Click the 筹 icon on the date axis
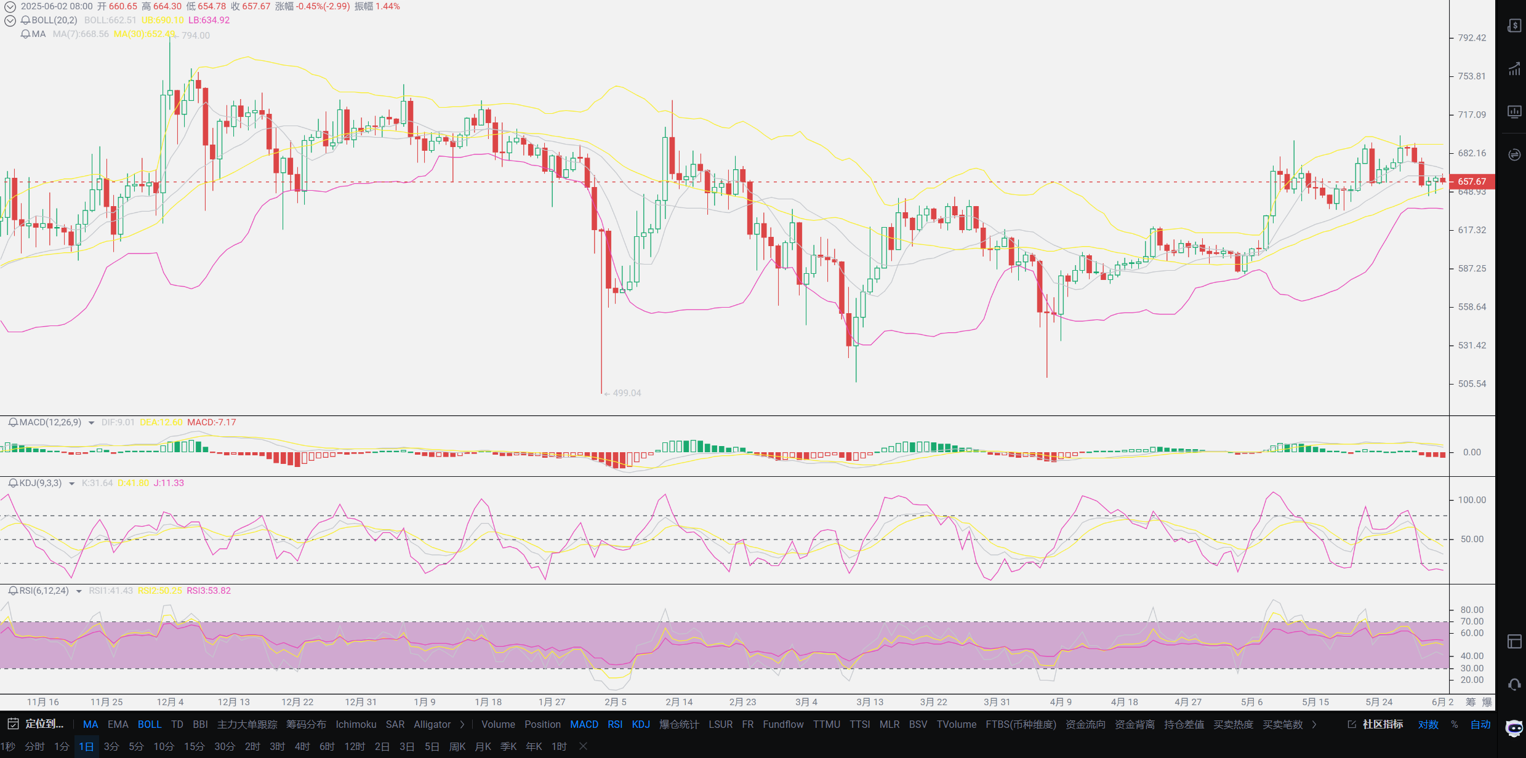1526x758 pixels. tap(1471, 702)
